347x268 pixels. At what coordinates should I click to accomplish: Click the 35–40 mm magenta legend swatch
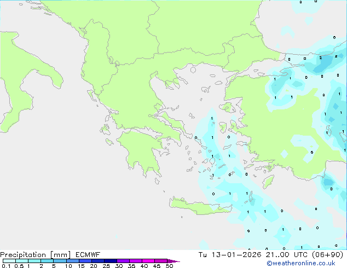coord(135,261)
